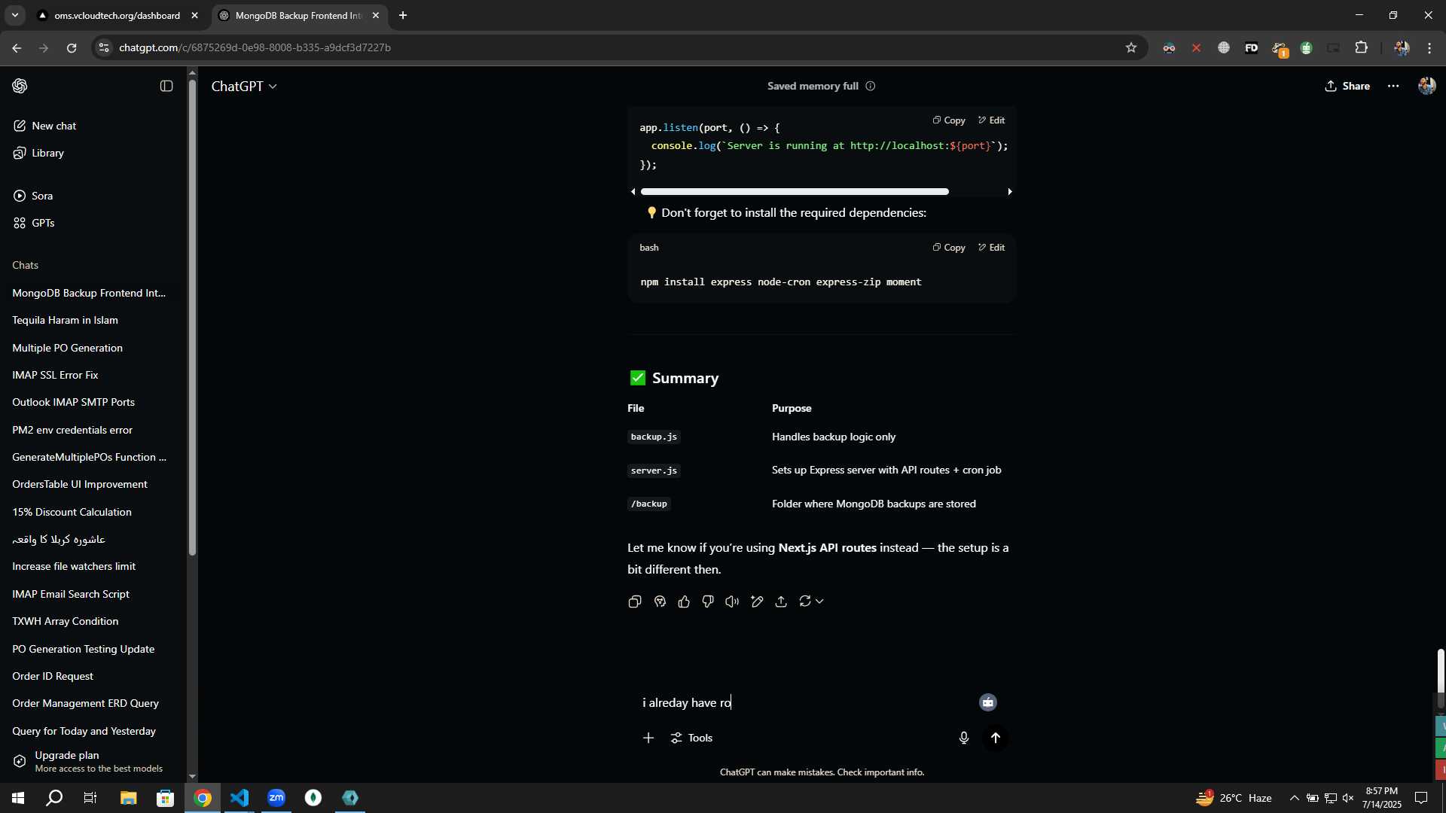This screenshot has width=1446, height=813.
Task: Switch to MongoDB Backup Frontend browser tab
Action: tap(299, 15)
